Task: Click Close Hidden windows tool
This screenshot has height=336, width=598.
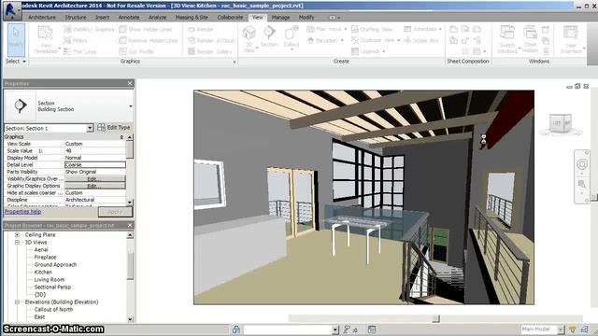Action: pos(530,39)
